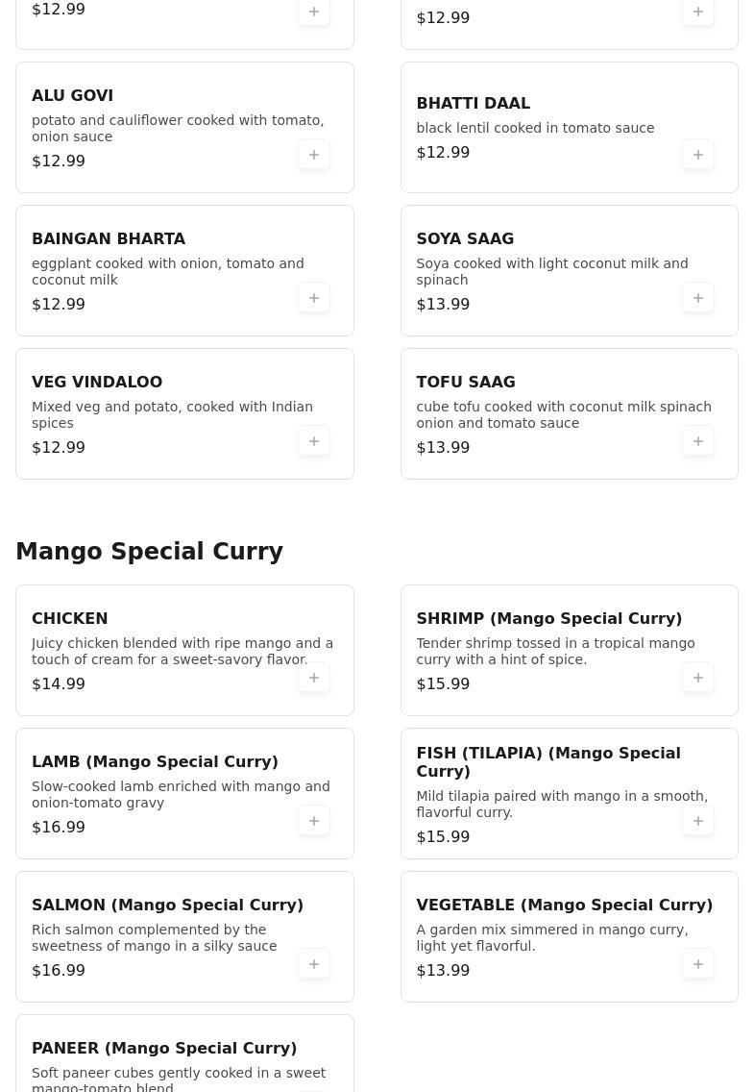The height and width of the screenshot is (1092, 754).
Task: Add SALMON Mango Special Curry
Action: (314, 964)
